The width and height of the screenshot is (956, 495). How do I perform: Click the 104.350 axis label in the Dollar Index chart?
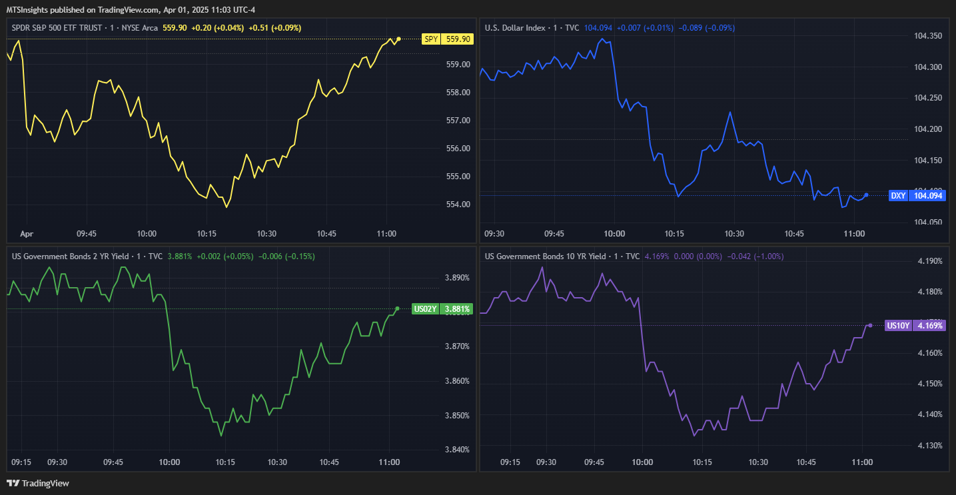[929, 36]
